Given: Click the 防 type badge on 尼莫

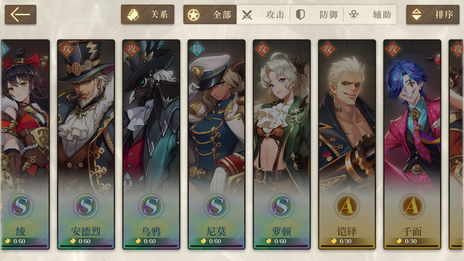Looking at the screenshot, I should pyautogui.click(x=197, y=49).
